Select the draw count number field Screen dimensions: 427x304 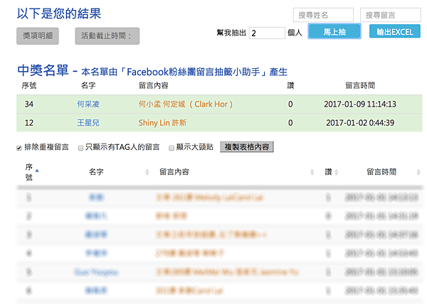pos(267,33)
